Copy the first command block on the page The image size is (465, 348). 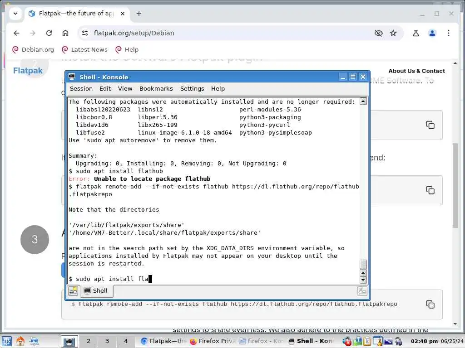pyautogui.click(x=430, y=125)
